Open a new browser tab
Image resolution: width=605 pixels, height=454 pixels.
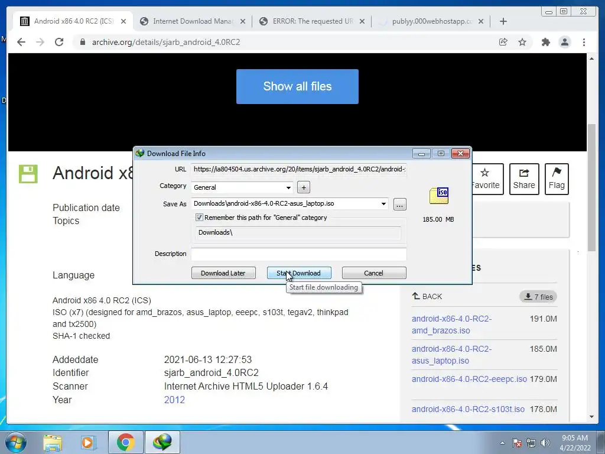click(x=503, y=21)
